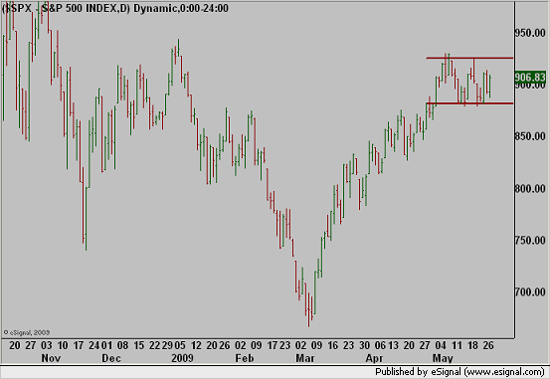550x379 pixels.
Task: Click the '© eSignal, 2009' copyright text
Action: 27,332
